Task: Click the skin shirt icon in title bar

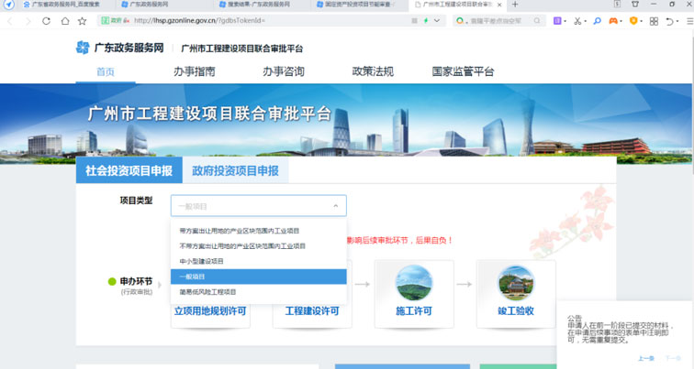Action: pos(635,4)
